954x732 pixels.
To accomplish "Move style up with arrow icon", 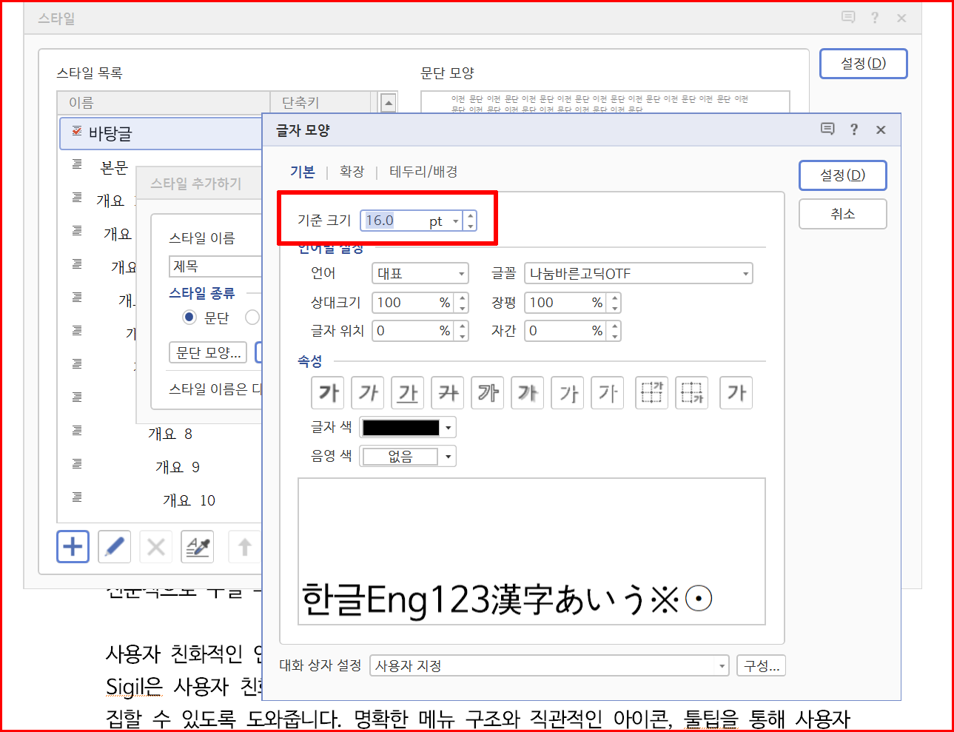I will (245, 547).
